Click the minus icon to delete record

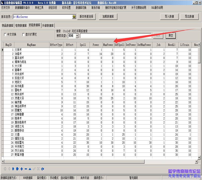[26, 169]
